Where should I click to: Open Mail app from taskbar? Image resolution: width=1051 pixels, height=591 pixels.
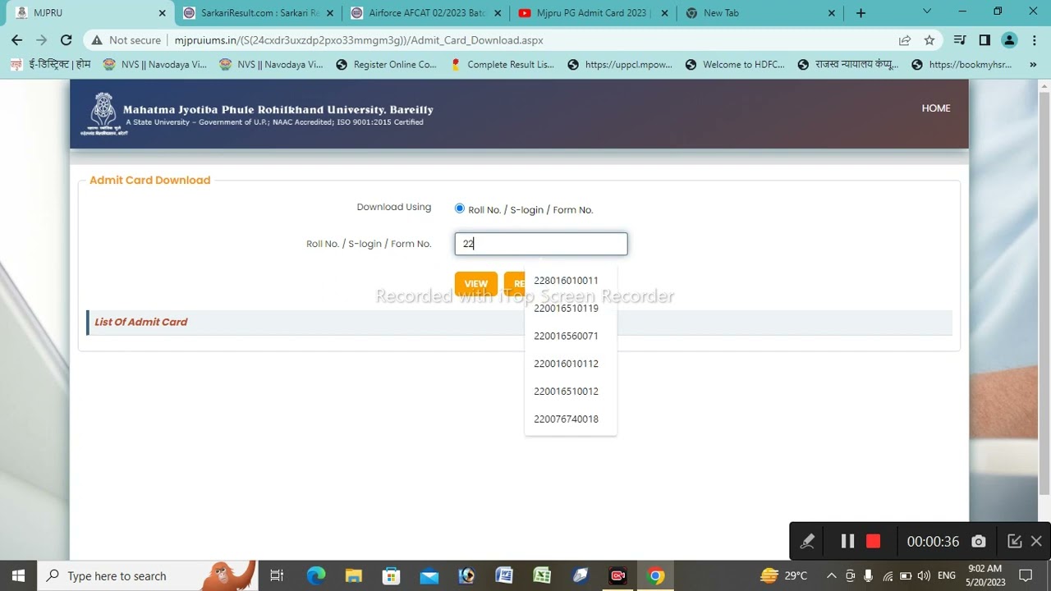429,575
